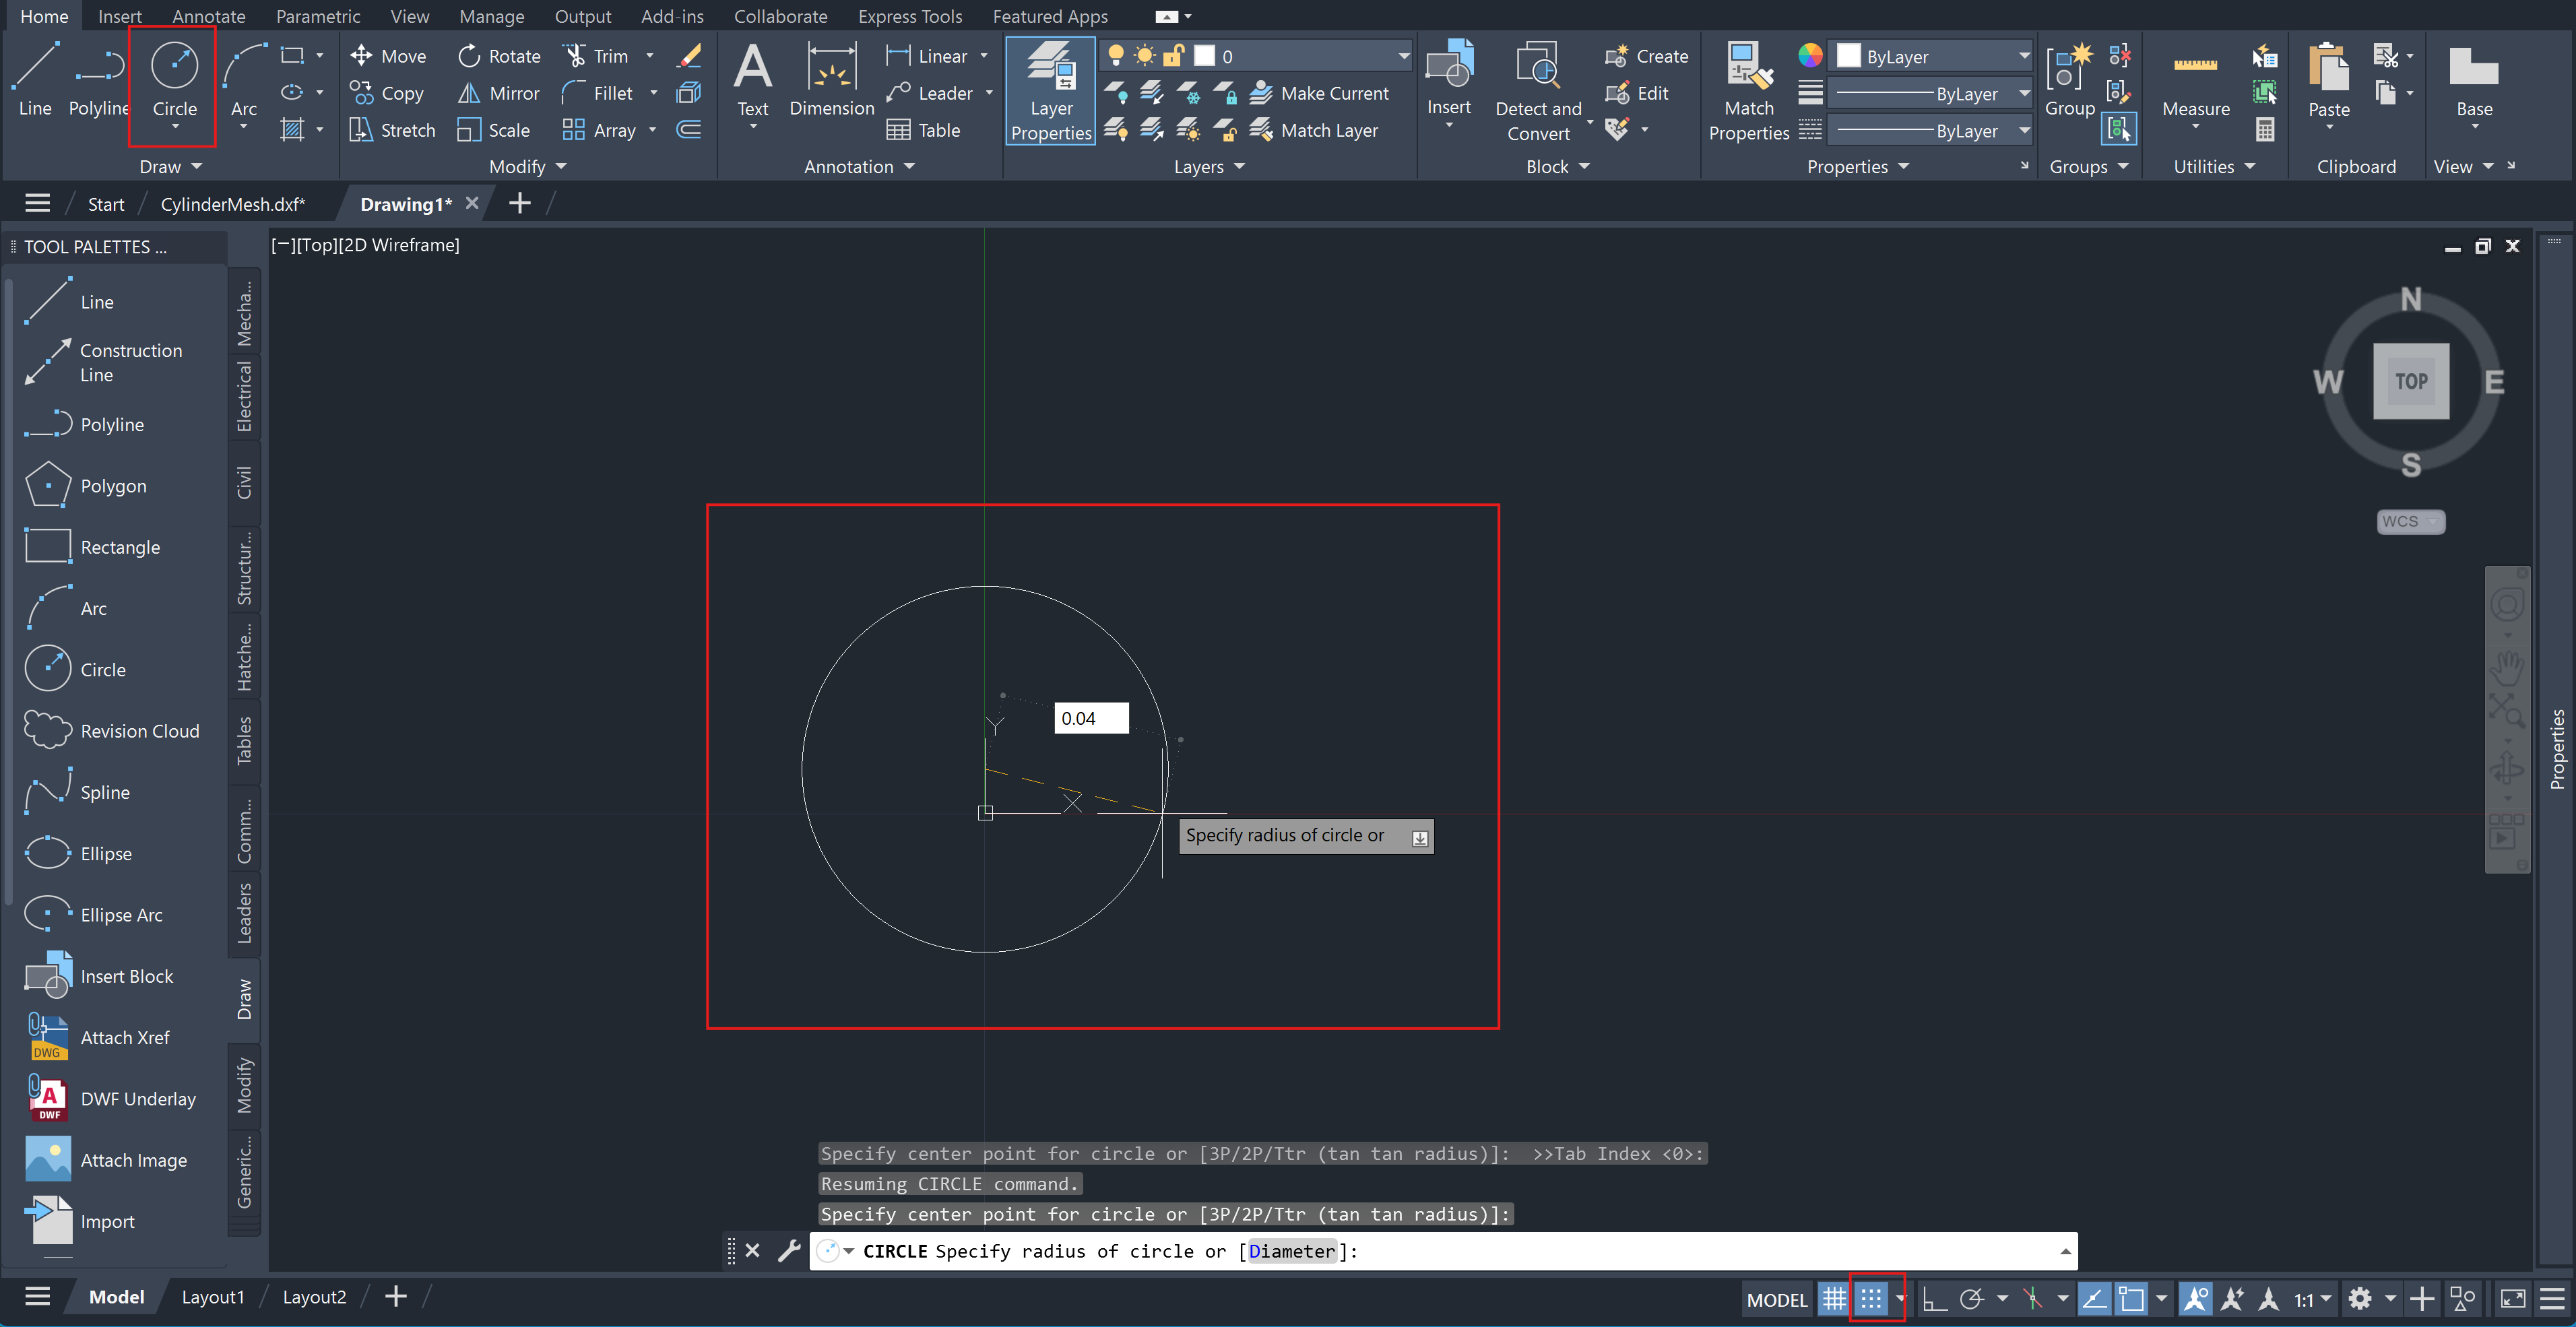Open the Annotate ribbon tab
This screenshot has width=2576, height=1327.
click(209, 16)
